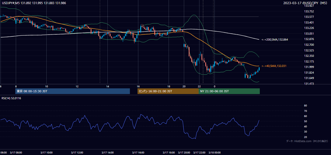Select the London 16:00-21:00 JST session bar
331x155 pixels.
click(168, 91)
